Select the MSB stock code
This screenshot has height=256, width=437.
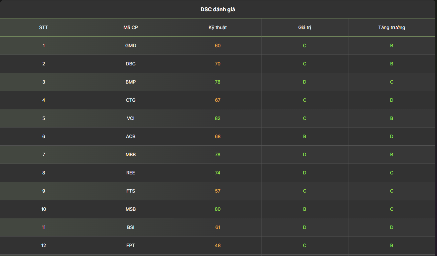[131, 209]
